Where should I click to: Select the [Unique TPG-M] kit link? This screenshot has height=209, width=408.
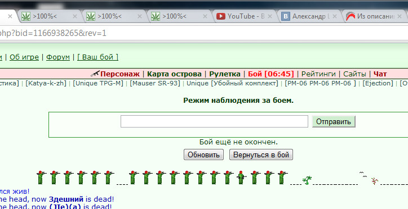[x=98, y=84]
